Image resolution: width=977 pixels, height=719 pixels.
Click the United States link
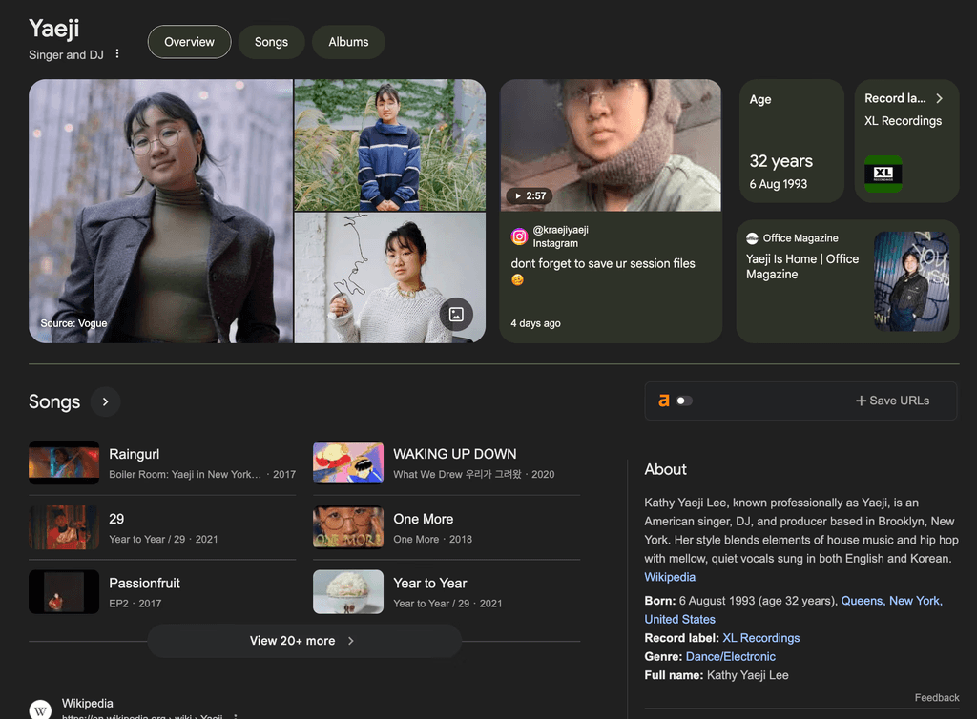pyautogui.click(x=679, y=619)
